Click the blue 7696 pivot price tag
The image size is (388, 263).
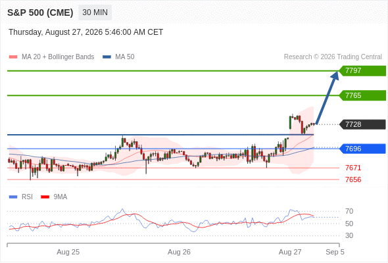pyautogui.click(x=362, y=149)
